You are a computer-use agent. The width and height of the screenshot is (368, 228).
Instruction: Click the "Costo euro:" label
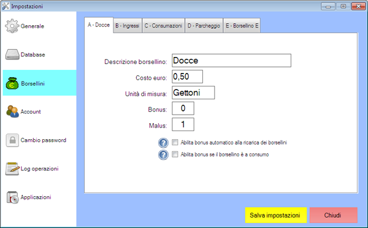pos(151,78)
